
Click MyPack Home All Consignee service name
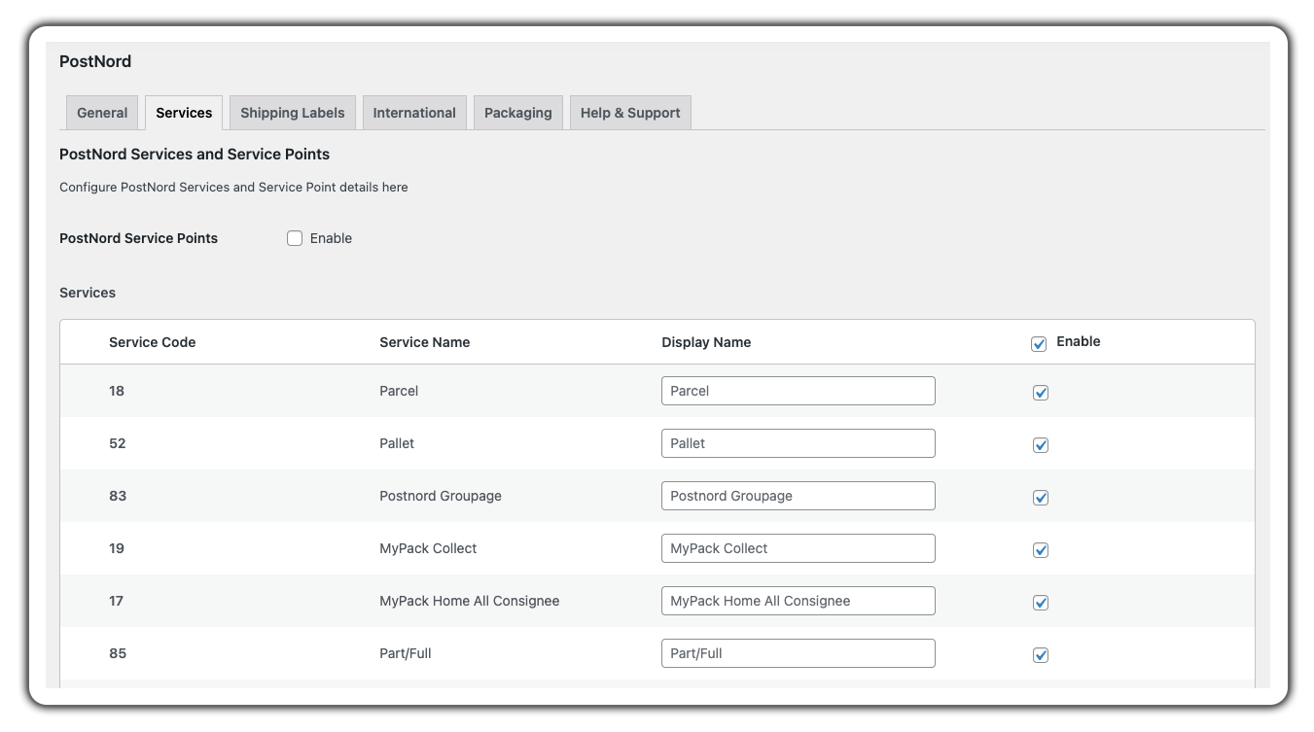pyautogui.click(x=470, y=601)
